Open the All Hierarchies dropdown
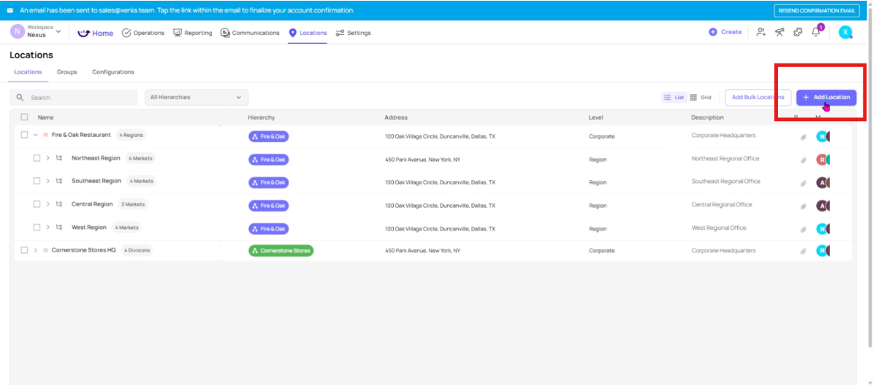 click(196, 98)
